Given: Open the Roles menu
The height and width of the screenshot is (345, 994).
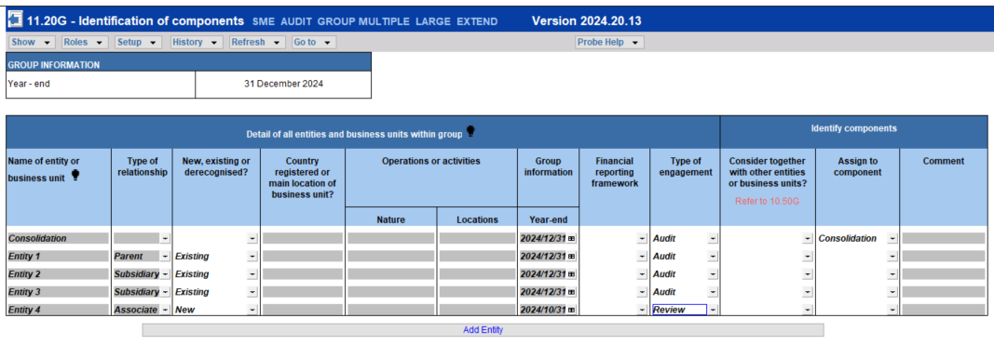Looking at the screenshot, I should click(x=85, y=43).
